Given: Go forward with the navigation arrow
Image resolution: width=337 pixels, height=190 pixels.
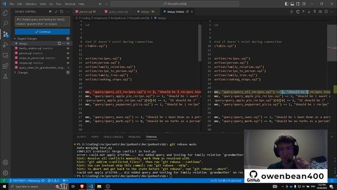Looking at the screenshot, I should [x=106, y=4].
